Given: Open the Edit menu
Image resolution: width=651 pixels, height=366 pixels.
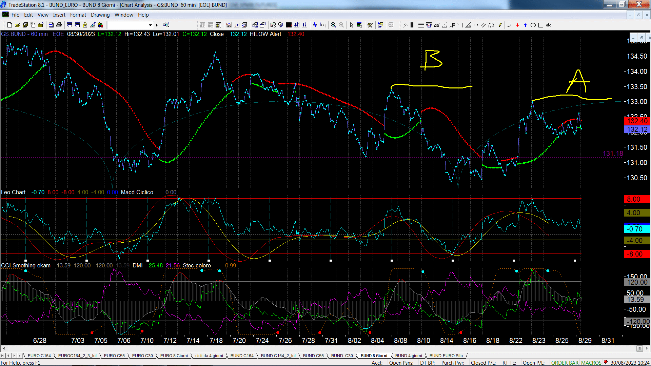Looking at the screenshot, I should 28,15.
